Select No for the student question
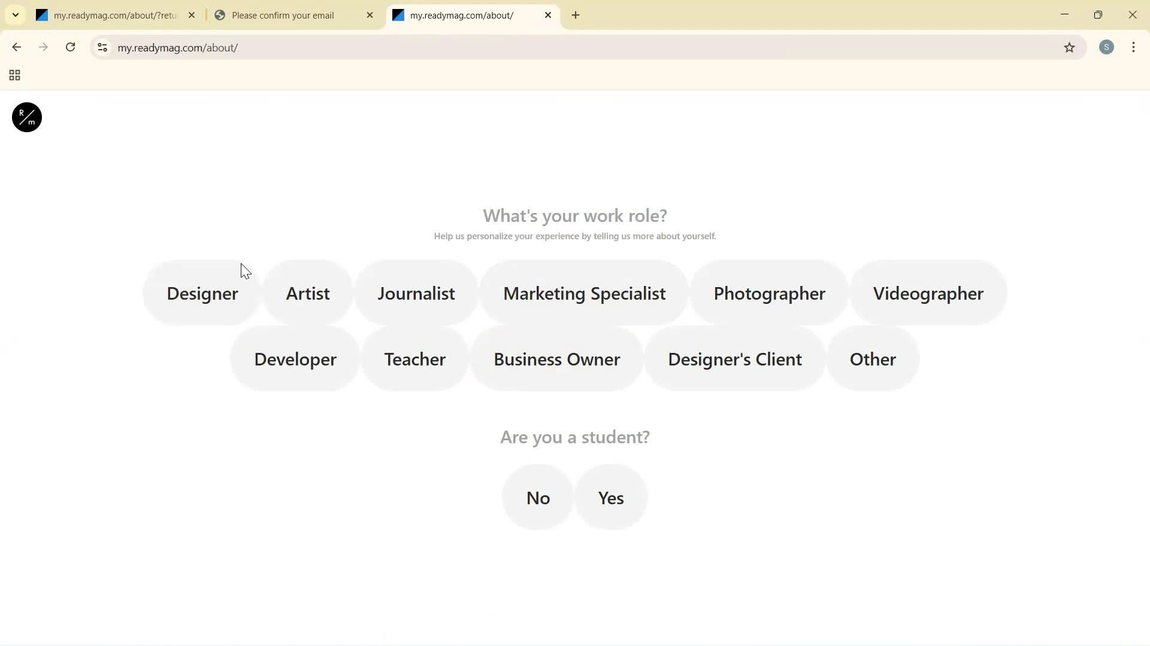 (x=537, y=497)
